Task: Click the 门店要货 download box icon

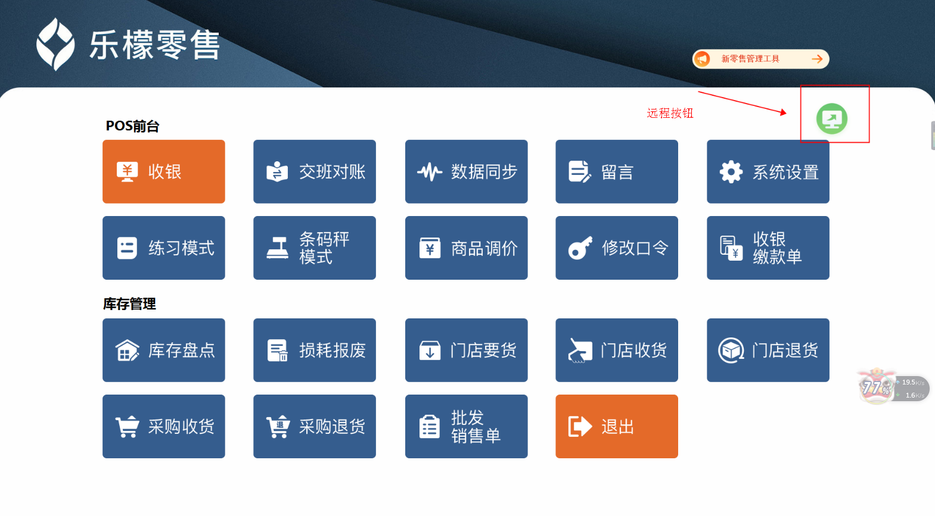Action: (430, 351)
